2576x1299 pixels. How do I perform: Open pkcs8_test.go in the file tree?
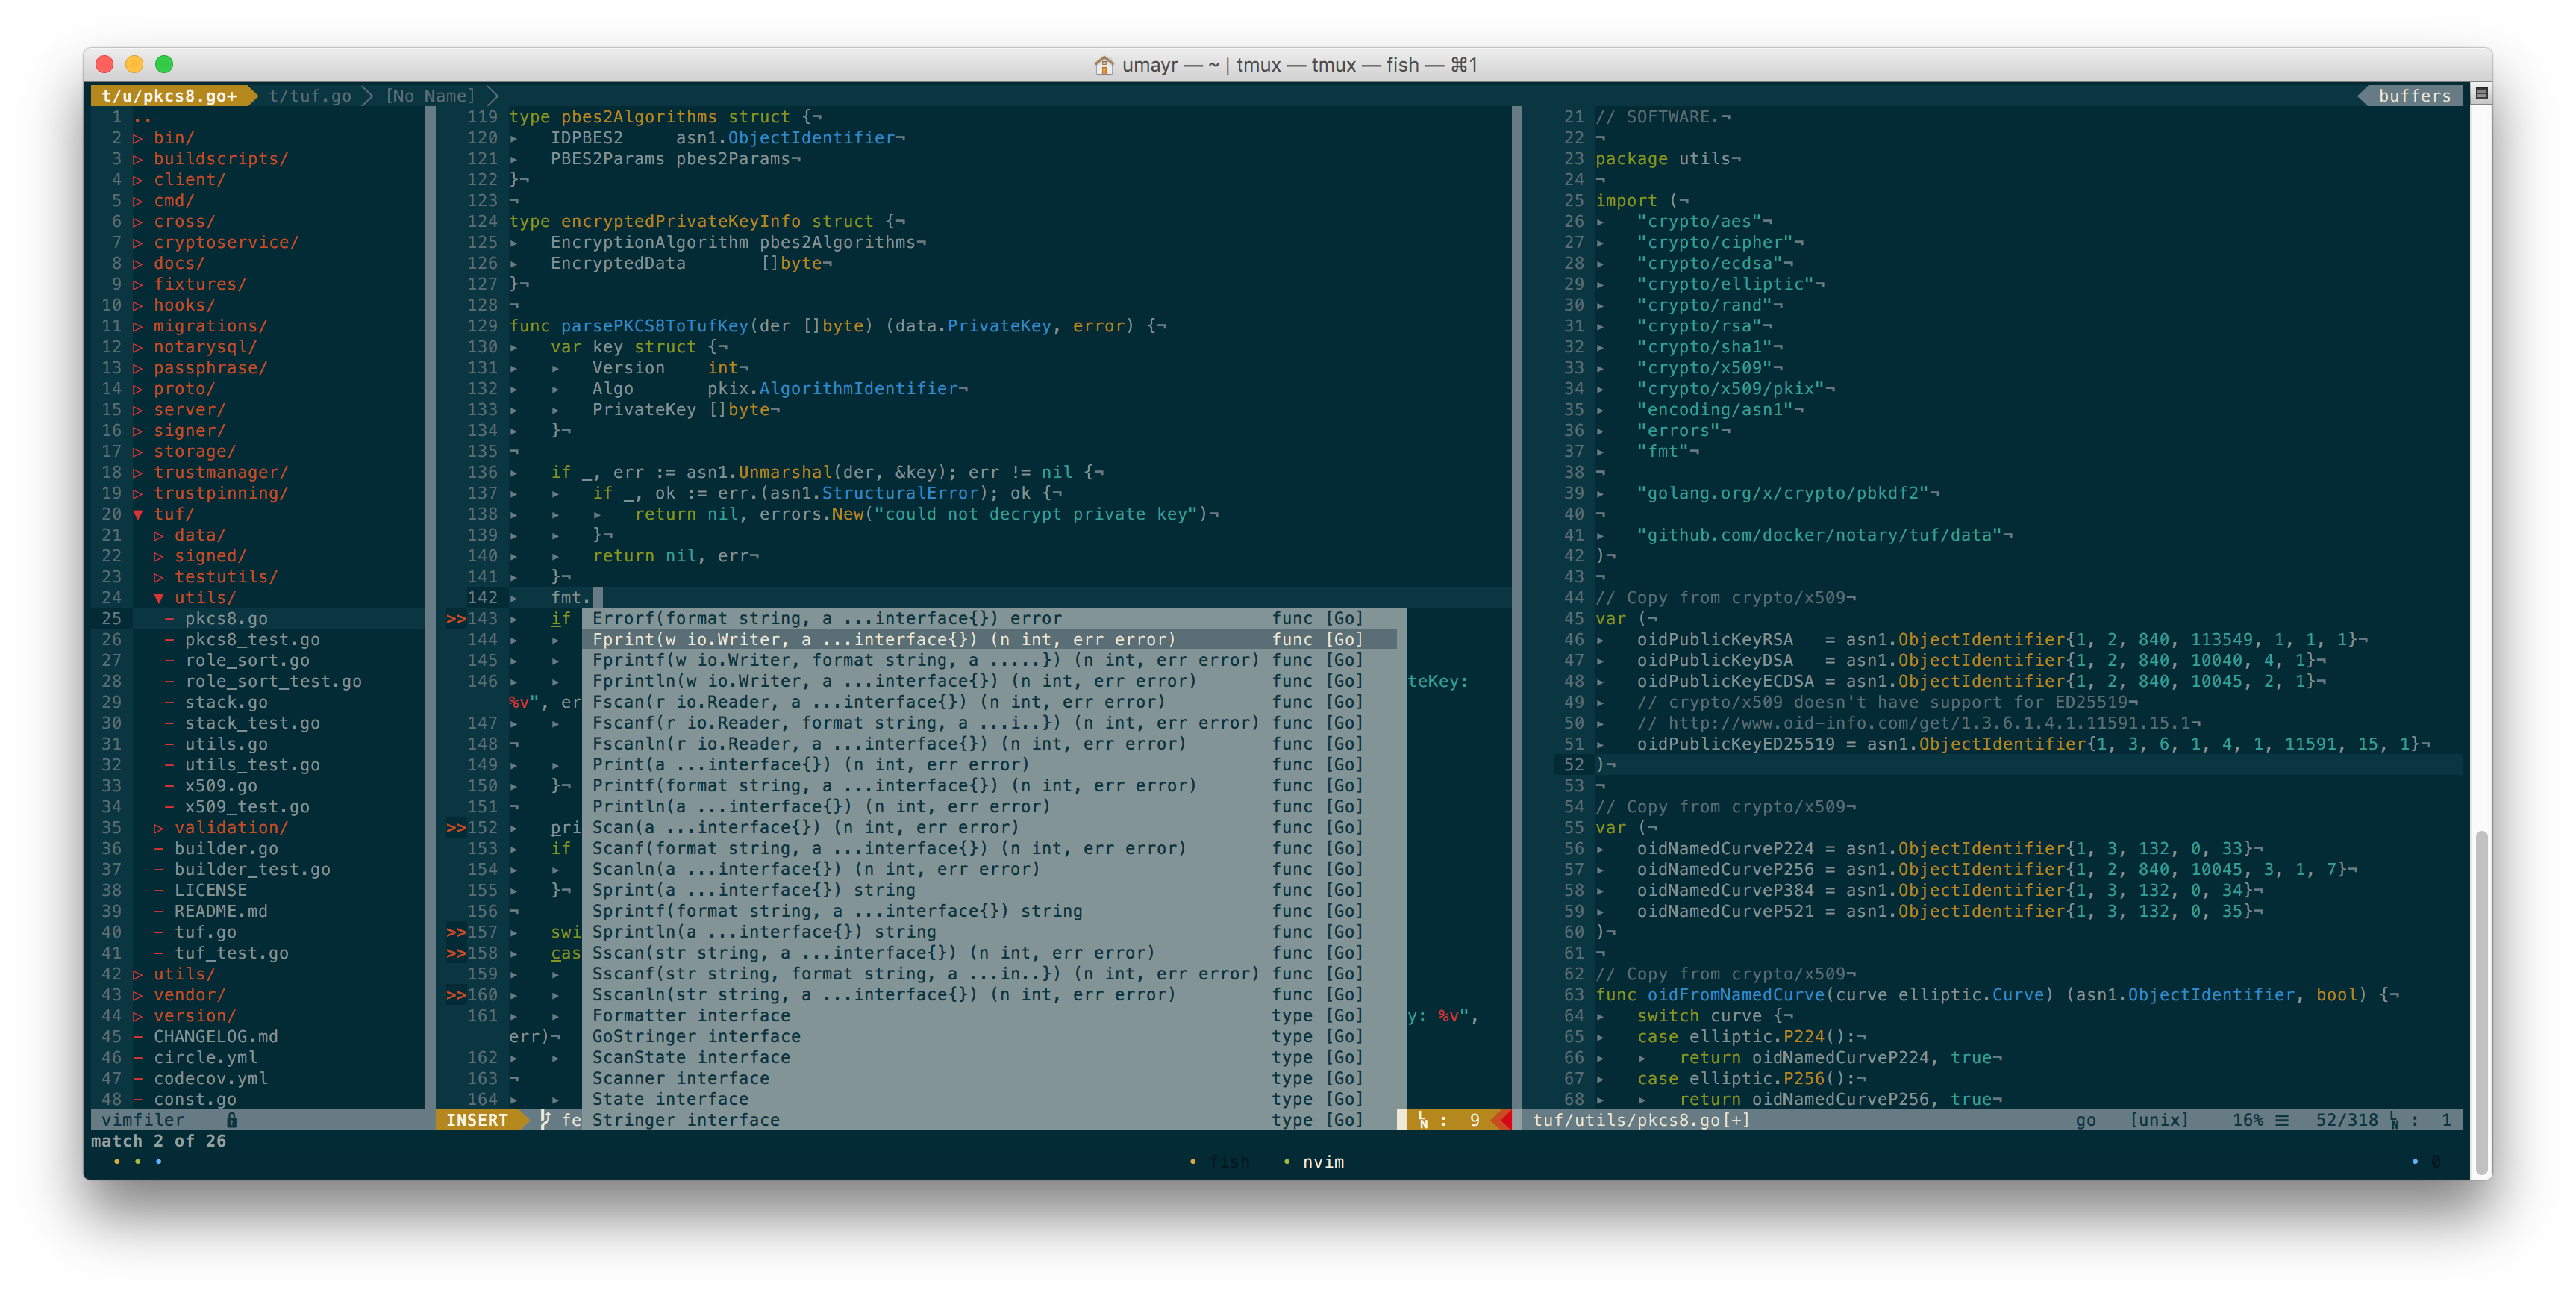click(252, 640)
